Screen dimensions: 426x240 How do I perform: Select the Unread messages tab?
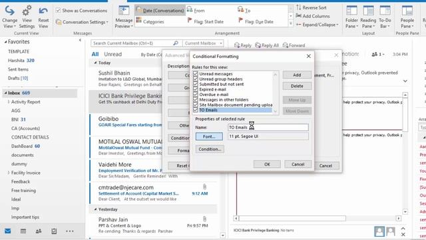click(112, 54)
